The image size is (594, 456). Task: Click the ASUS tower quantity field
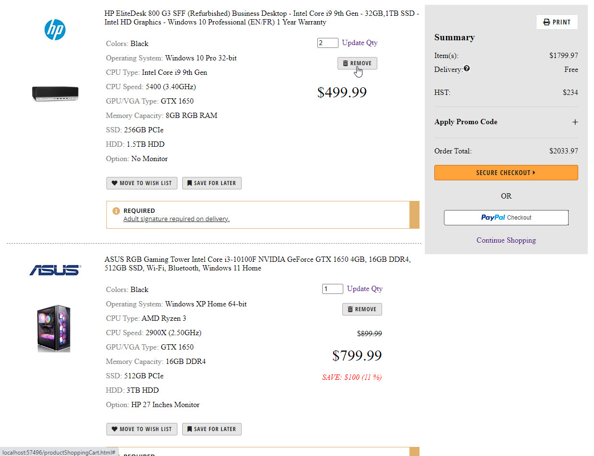pos(332,289)
